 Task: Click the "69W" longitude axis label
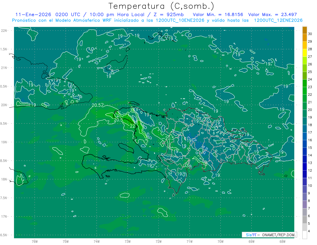click(251, 242)
